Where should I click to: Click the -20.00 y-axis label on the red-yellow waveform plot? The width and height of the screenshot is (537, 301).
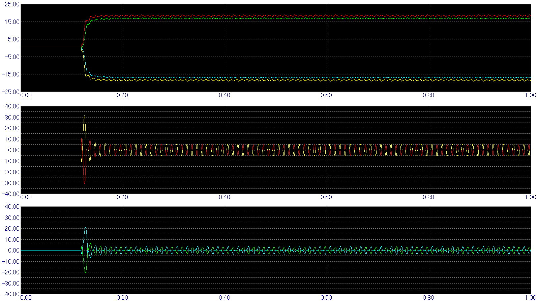pos(10,172)
